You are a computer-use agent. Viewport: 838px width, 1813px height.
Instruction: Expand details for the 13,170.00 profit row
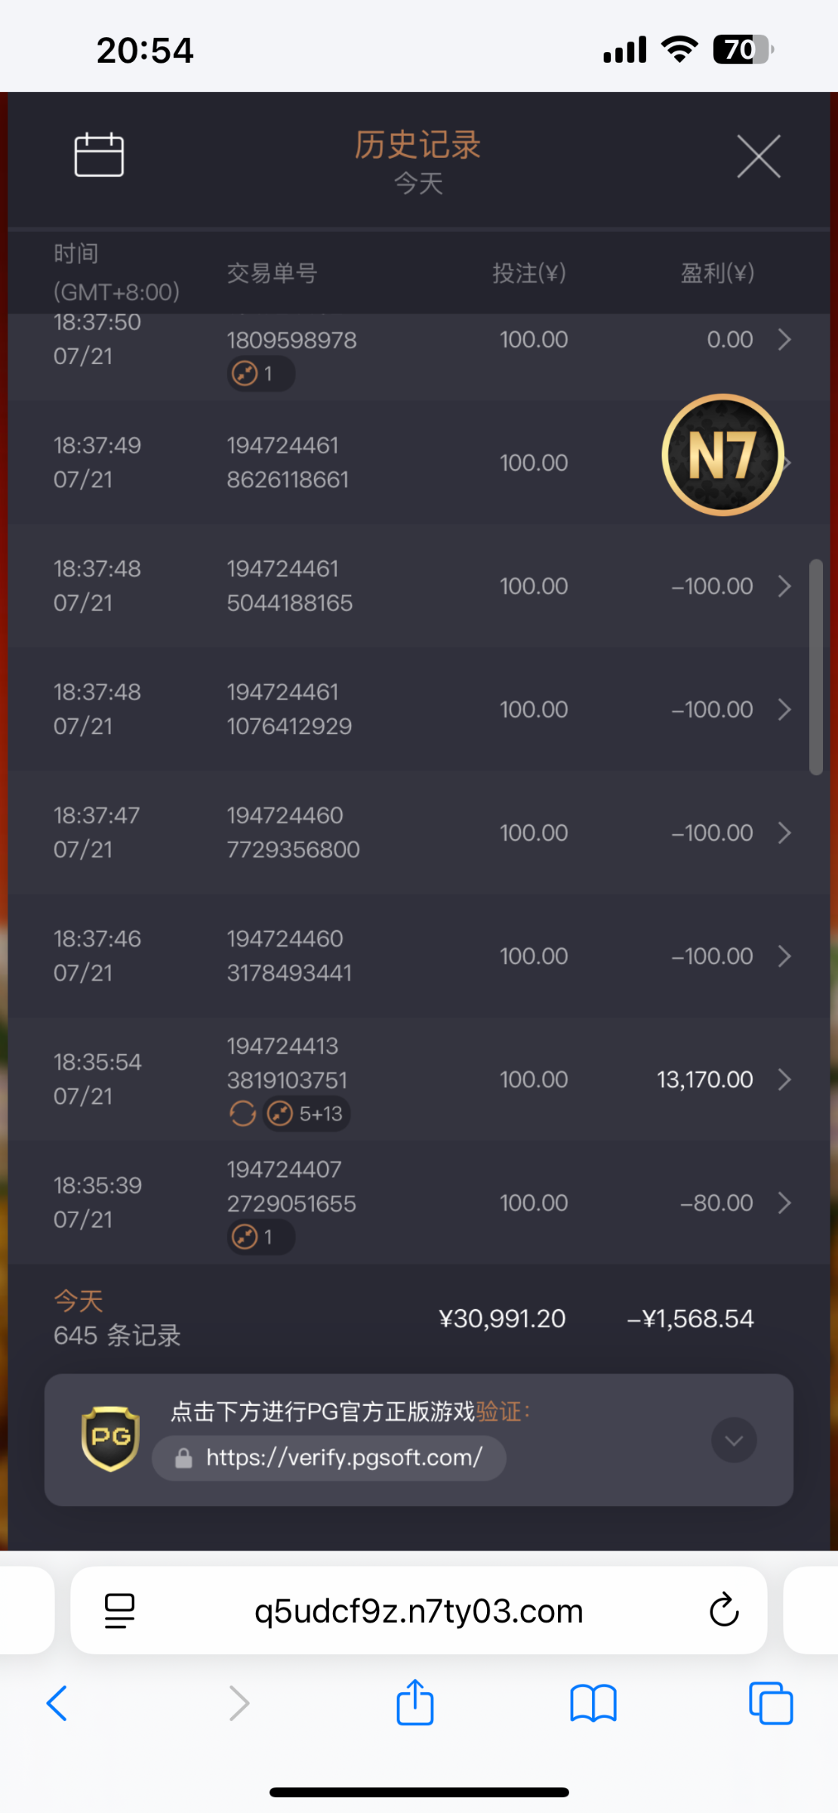coord(784,1079)
